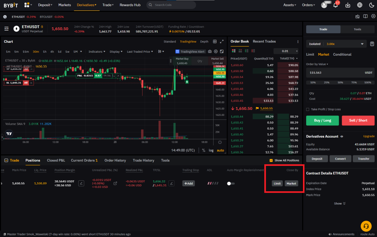Image resolution: width=377 pixels, height=237 pixels.
Task: Toggle equity visibility eye icon
Action: click(x=342, y=137)
